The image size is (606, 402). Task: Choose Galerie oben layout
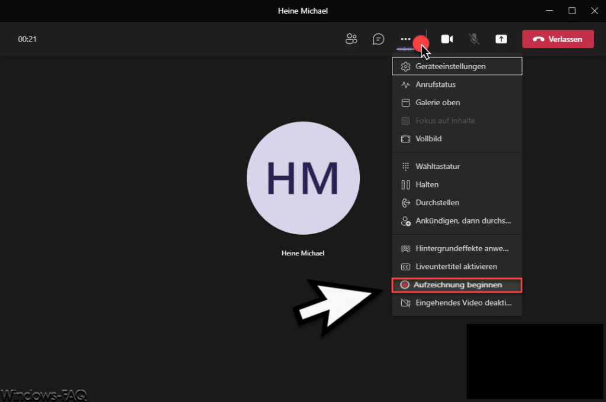[x=457, y=103]
